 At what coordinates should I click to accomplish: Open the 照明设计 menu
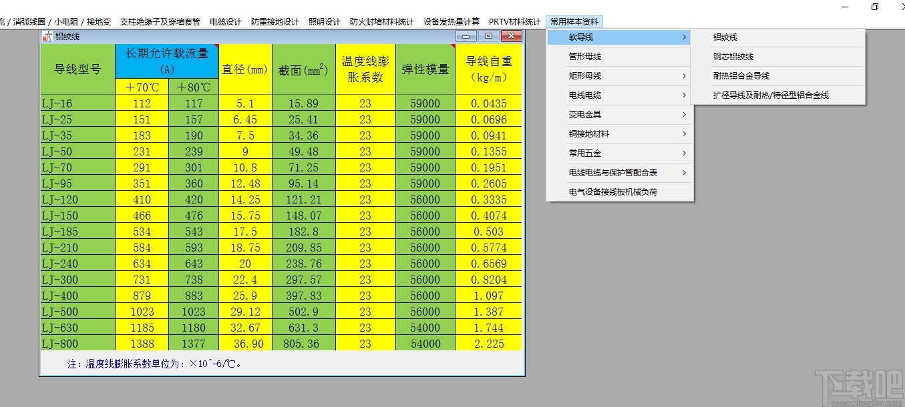click(x=325, y=21)
